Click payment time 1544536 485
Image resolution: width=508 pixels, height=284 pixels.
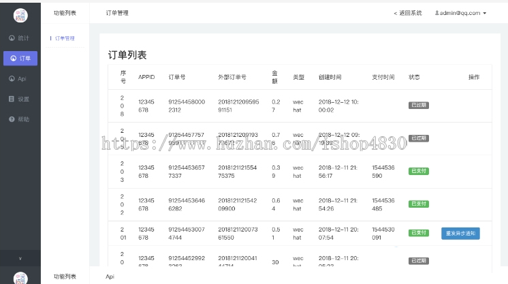383,204
